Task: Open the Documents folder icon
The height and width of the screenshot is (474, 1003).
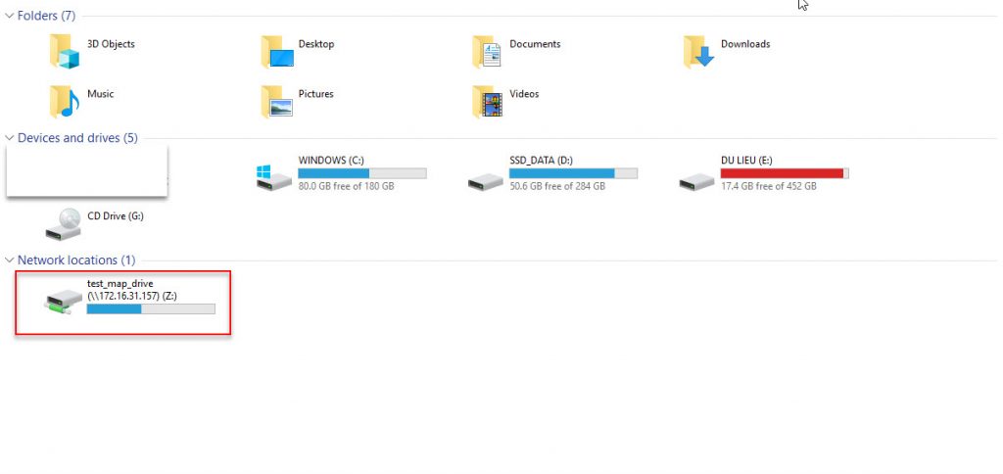Action: (x=487, y=52)
